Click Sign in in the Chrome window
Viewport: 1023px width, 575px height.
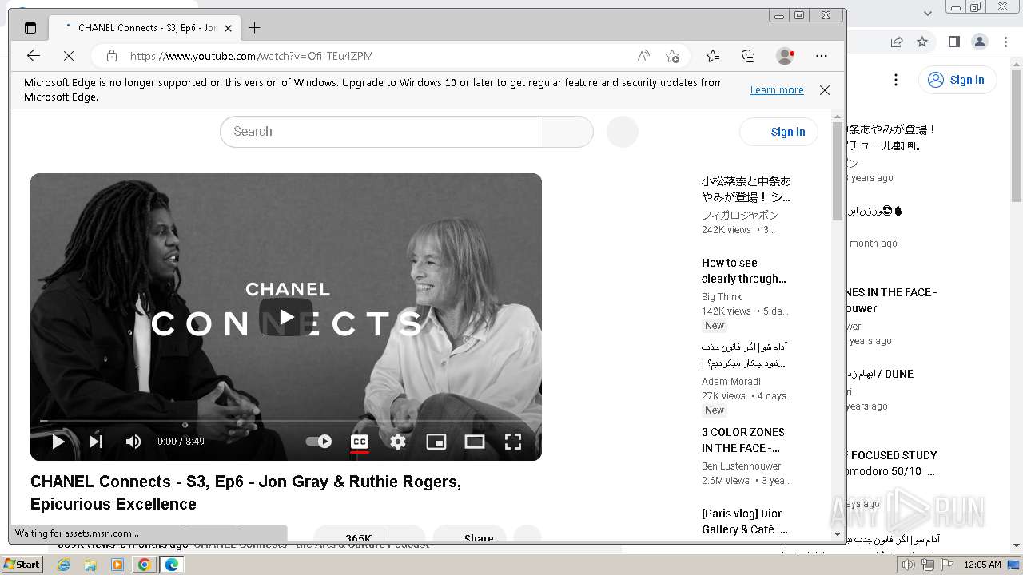coord(957,80)
